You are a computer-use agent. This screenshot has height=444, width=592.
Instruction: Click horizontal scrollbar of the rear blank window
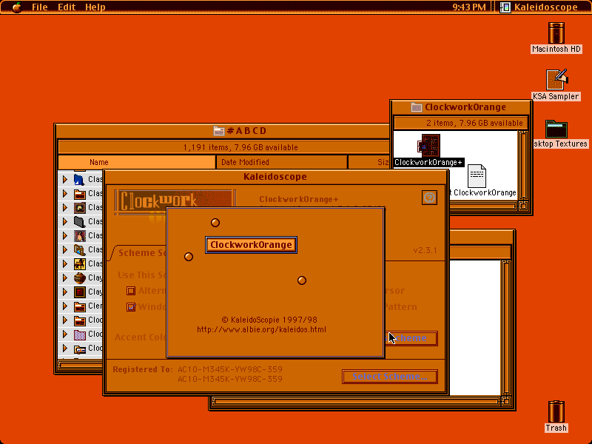(356, 401)
